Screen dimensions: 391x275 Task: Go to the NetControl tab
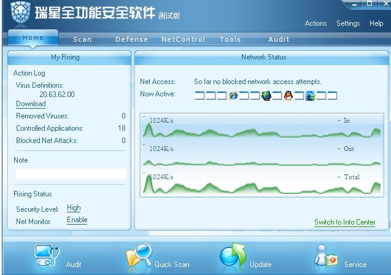click(184, 39)
